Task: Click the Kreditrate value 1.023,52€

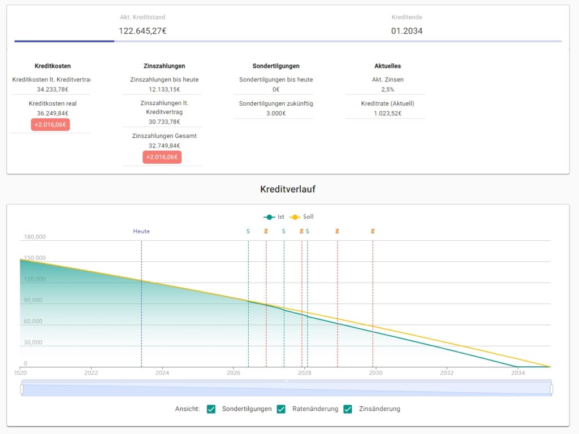Action: click(388, 113)
